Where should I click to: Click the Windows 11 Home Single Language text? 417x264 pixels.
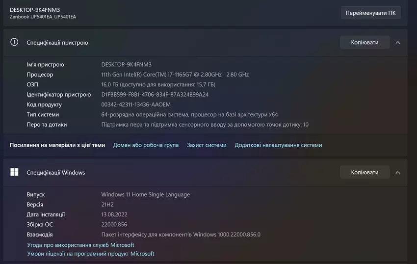(x=145, y=194)
